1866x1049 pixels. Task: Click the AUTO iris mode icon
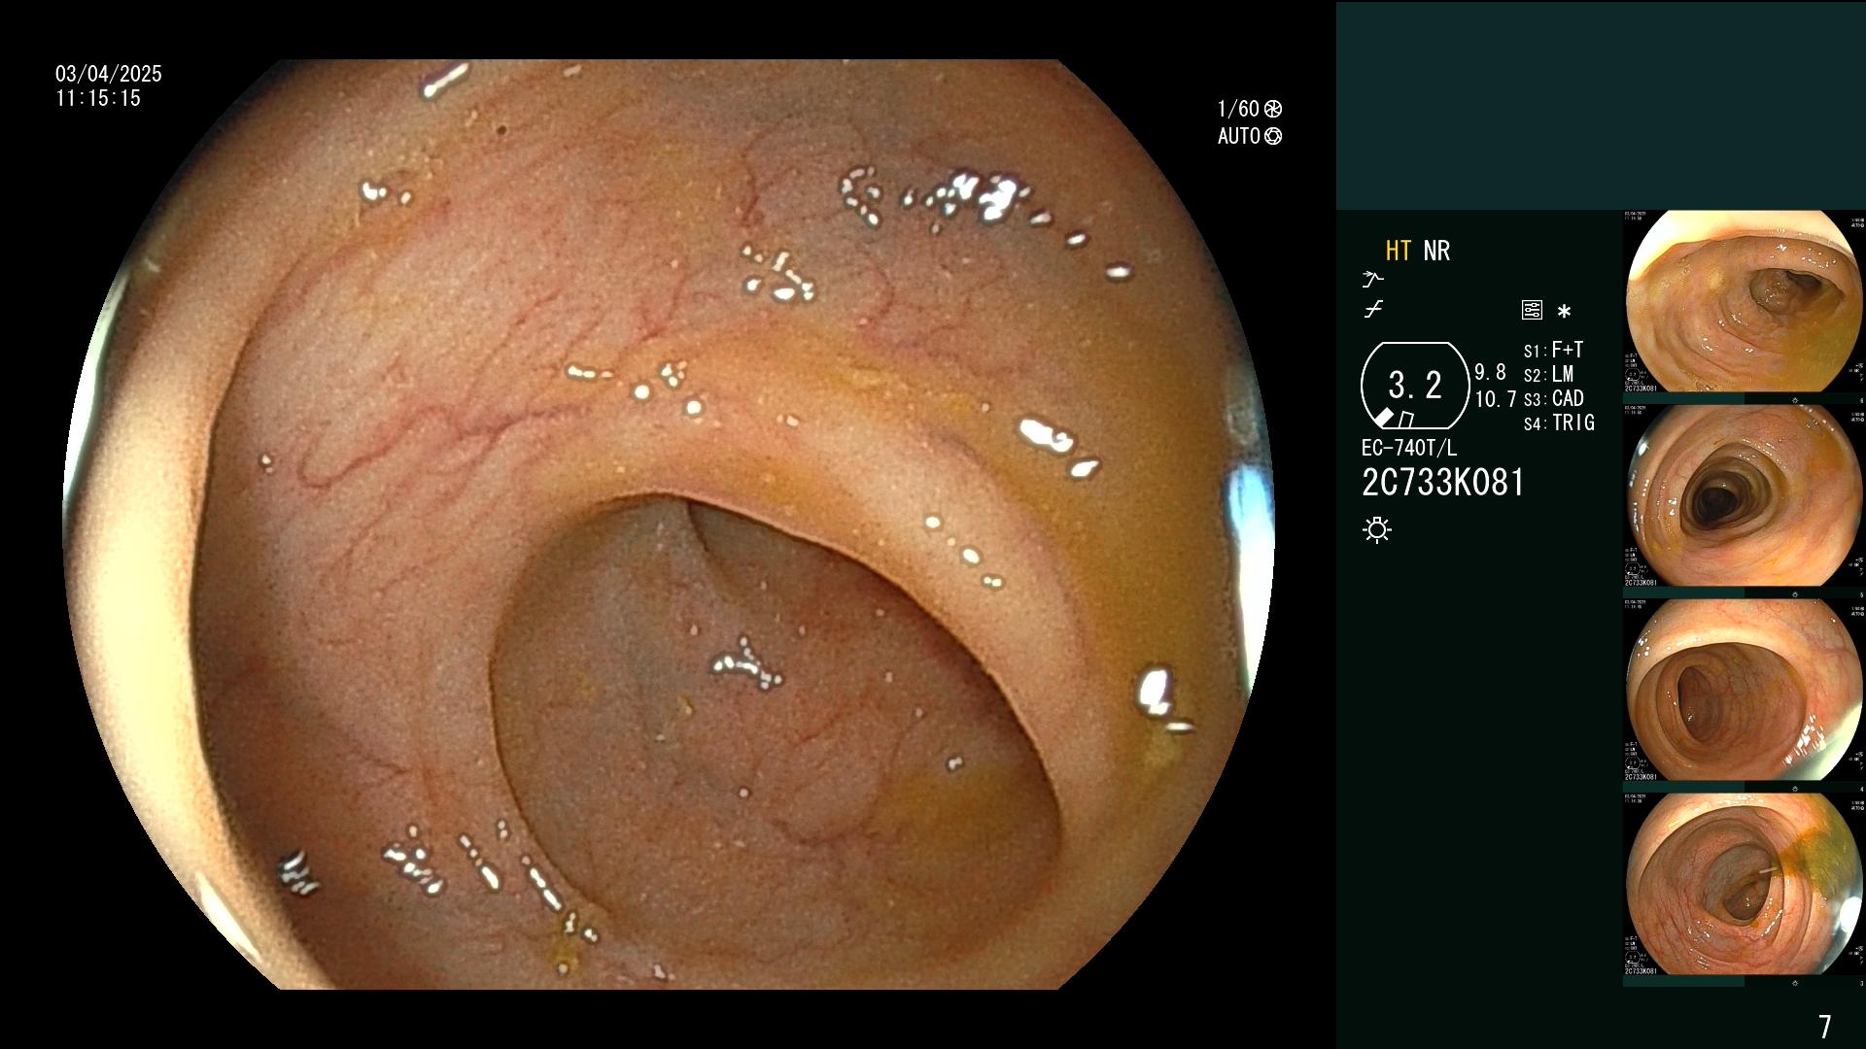pos(1272,136)
